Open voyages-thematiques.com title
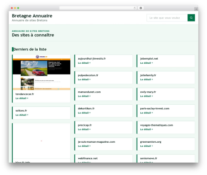 [x=156, y=125]
